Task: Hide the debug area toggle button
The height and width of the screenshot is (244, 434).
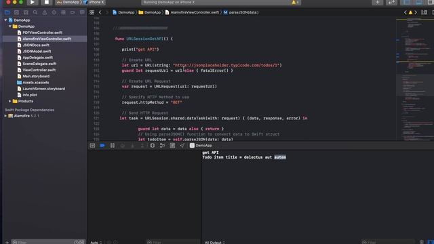Action: point(92,146)
